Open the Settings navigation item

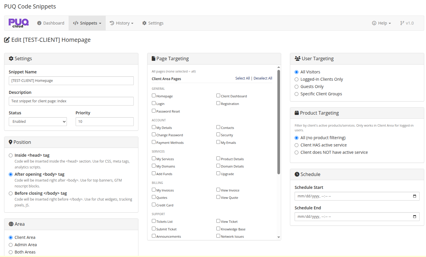point(152,23)
